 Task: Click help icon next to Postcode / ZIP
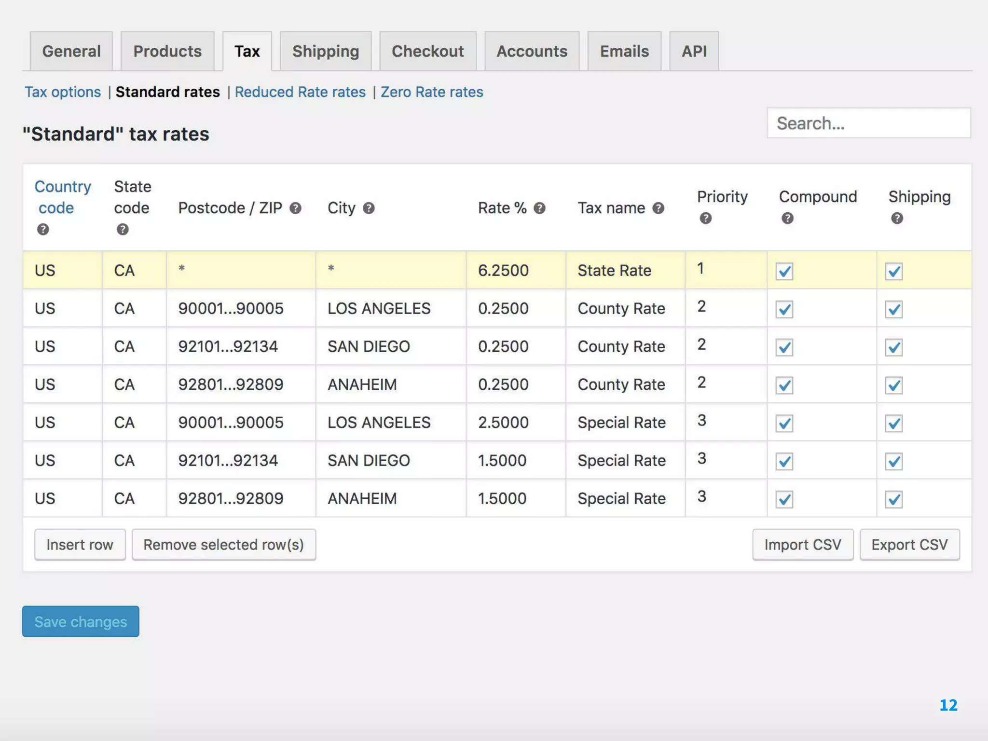coord(295,208)
